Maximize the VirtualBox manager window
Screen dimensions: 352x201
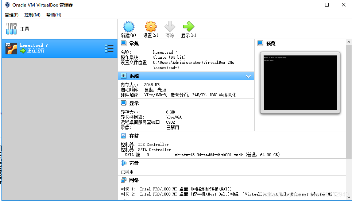[327, 5]
